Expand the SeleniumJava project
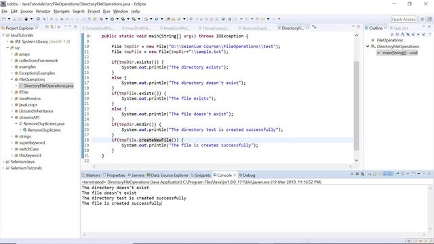The image size is (434, 244). point(3,161)
